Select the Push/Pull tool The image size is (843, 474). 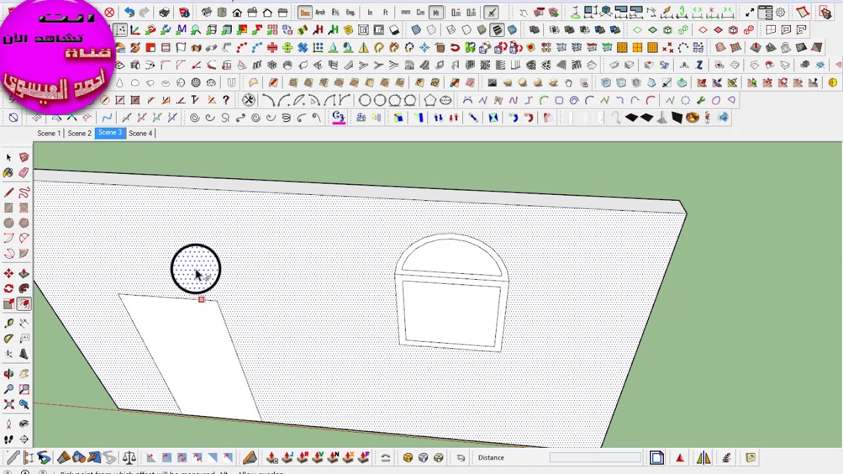(x=24, y=273)
